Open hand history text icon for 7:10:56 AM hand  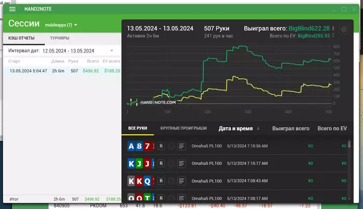[181, 146]
